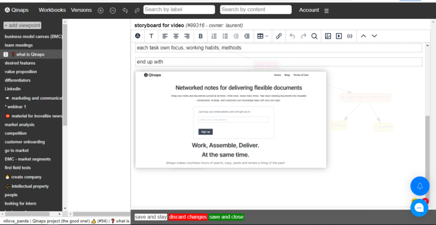Image resolution: width=436 pixels, height=225 pixels.
Task: Insert a numbered list
Action: 214,36
